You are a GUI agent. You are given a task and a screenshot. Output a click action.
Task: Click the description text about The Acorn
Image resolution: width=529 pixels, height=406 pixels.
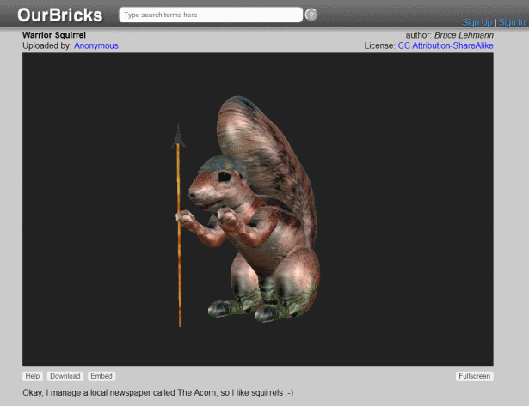click(x=158, y=393)
